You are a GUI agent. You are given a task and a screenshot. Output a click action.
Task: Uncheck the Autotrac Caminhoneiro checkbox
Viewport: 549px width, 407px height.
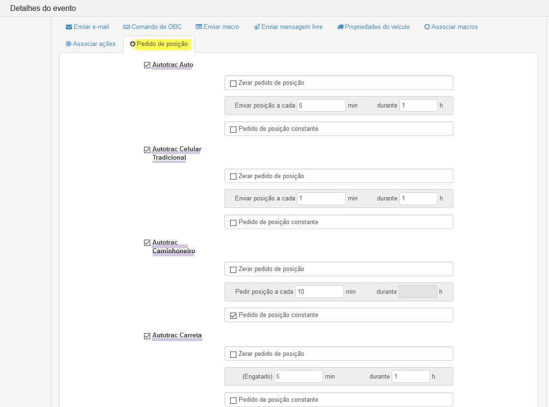(x=147, y=243)
